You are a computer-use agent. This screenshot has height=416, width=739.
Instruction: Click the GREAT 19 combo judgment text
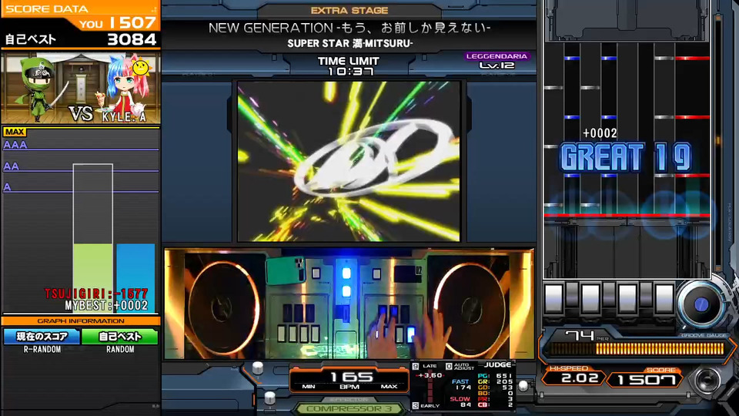point(625,157)
